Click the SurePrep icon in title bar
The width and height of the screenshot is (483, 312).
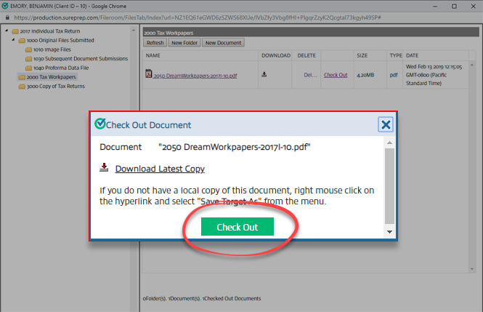(x=5, y=6)
